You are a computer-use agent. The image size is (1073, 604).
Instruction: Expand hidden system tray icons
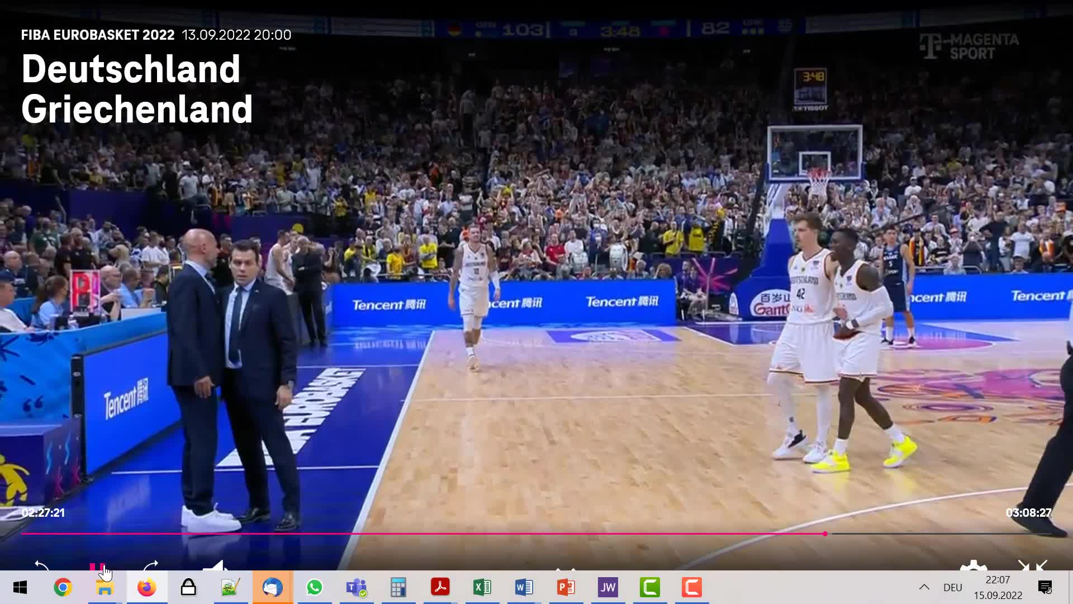tap(923, 587)
